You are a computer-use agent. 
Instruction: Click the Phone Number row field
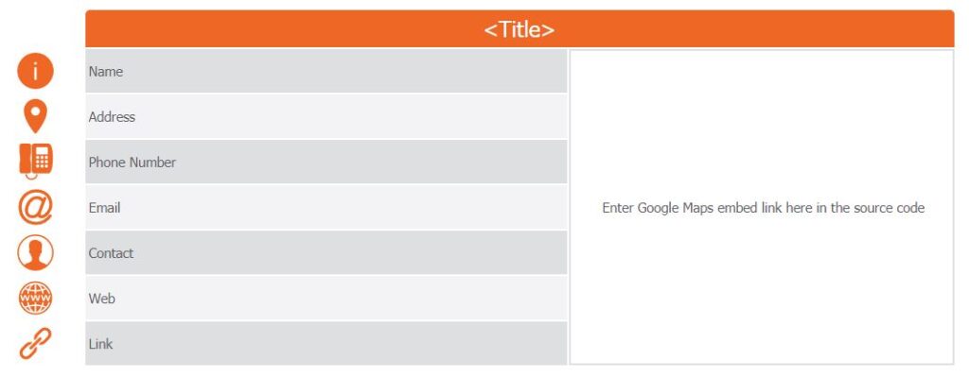pyautogui.click(x=326, y=163)
